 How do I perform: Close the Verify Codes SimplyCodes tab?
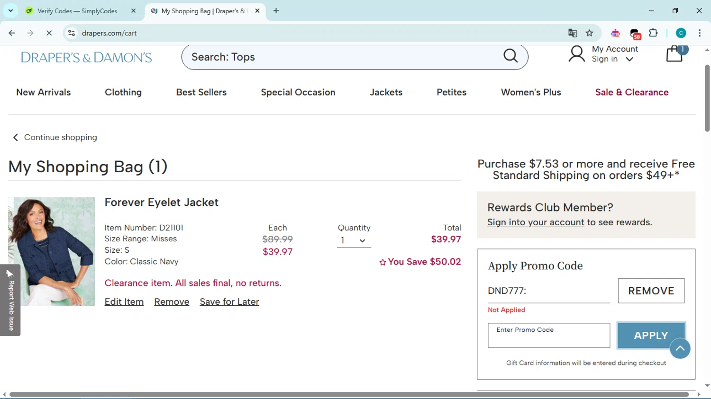[x=133, y=10]
